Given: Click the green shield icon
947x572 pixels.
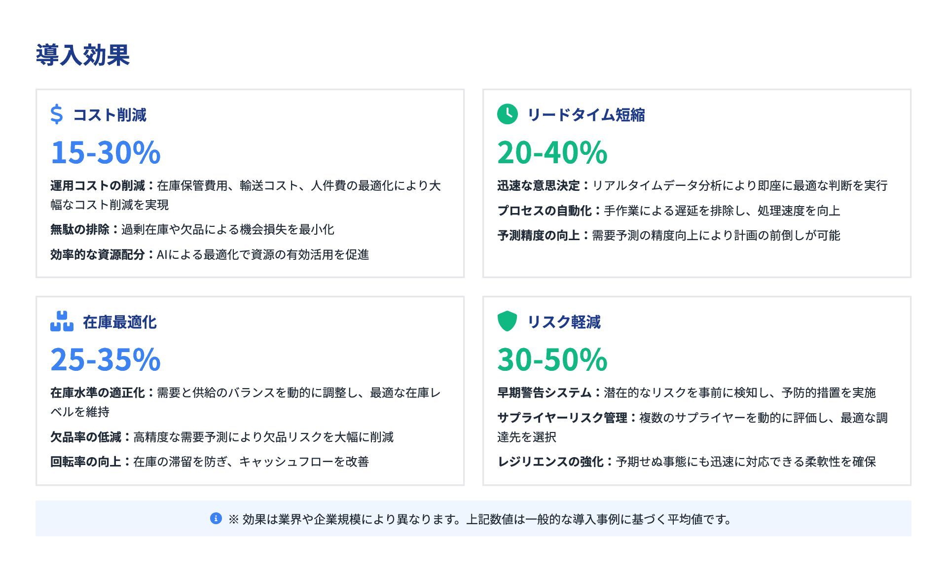Looking at the screenshot, I should [507, 322].
